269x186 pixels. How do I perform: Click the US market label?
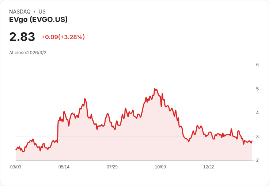42,12
